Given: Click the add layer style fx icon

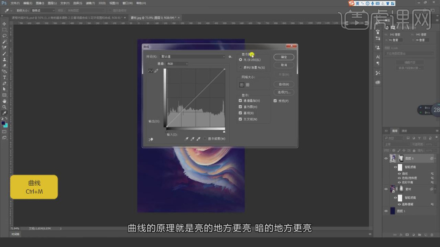Looking at the screenshot, I should click(401, 235).
